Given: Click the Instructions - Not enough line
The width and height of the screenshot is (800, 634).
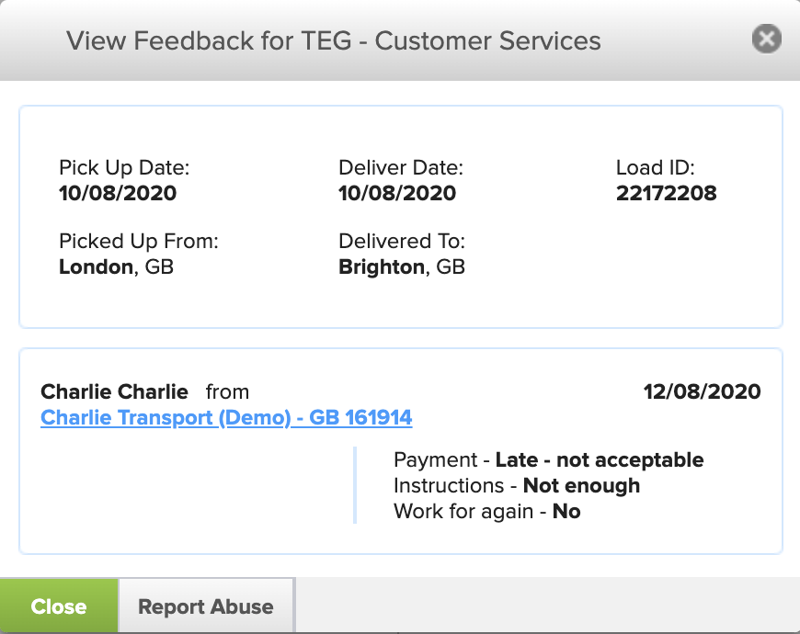Looking at the screenshot, I should tap(516, 485).
